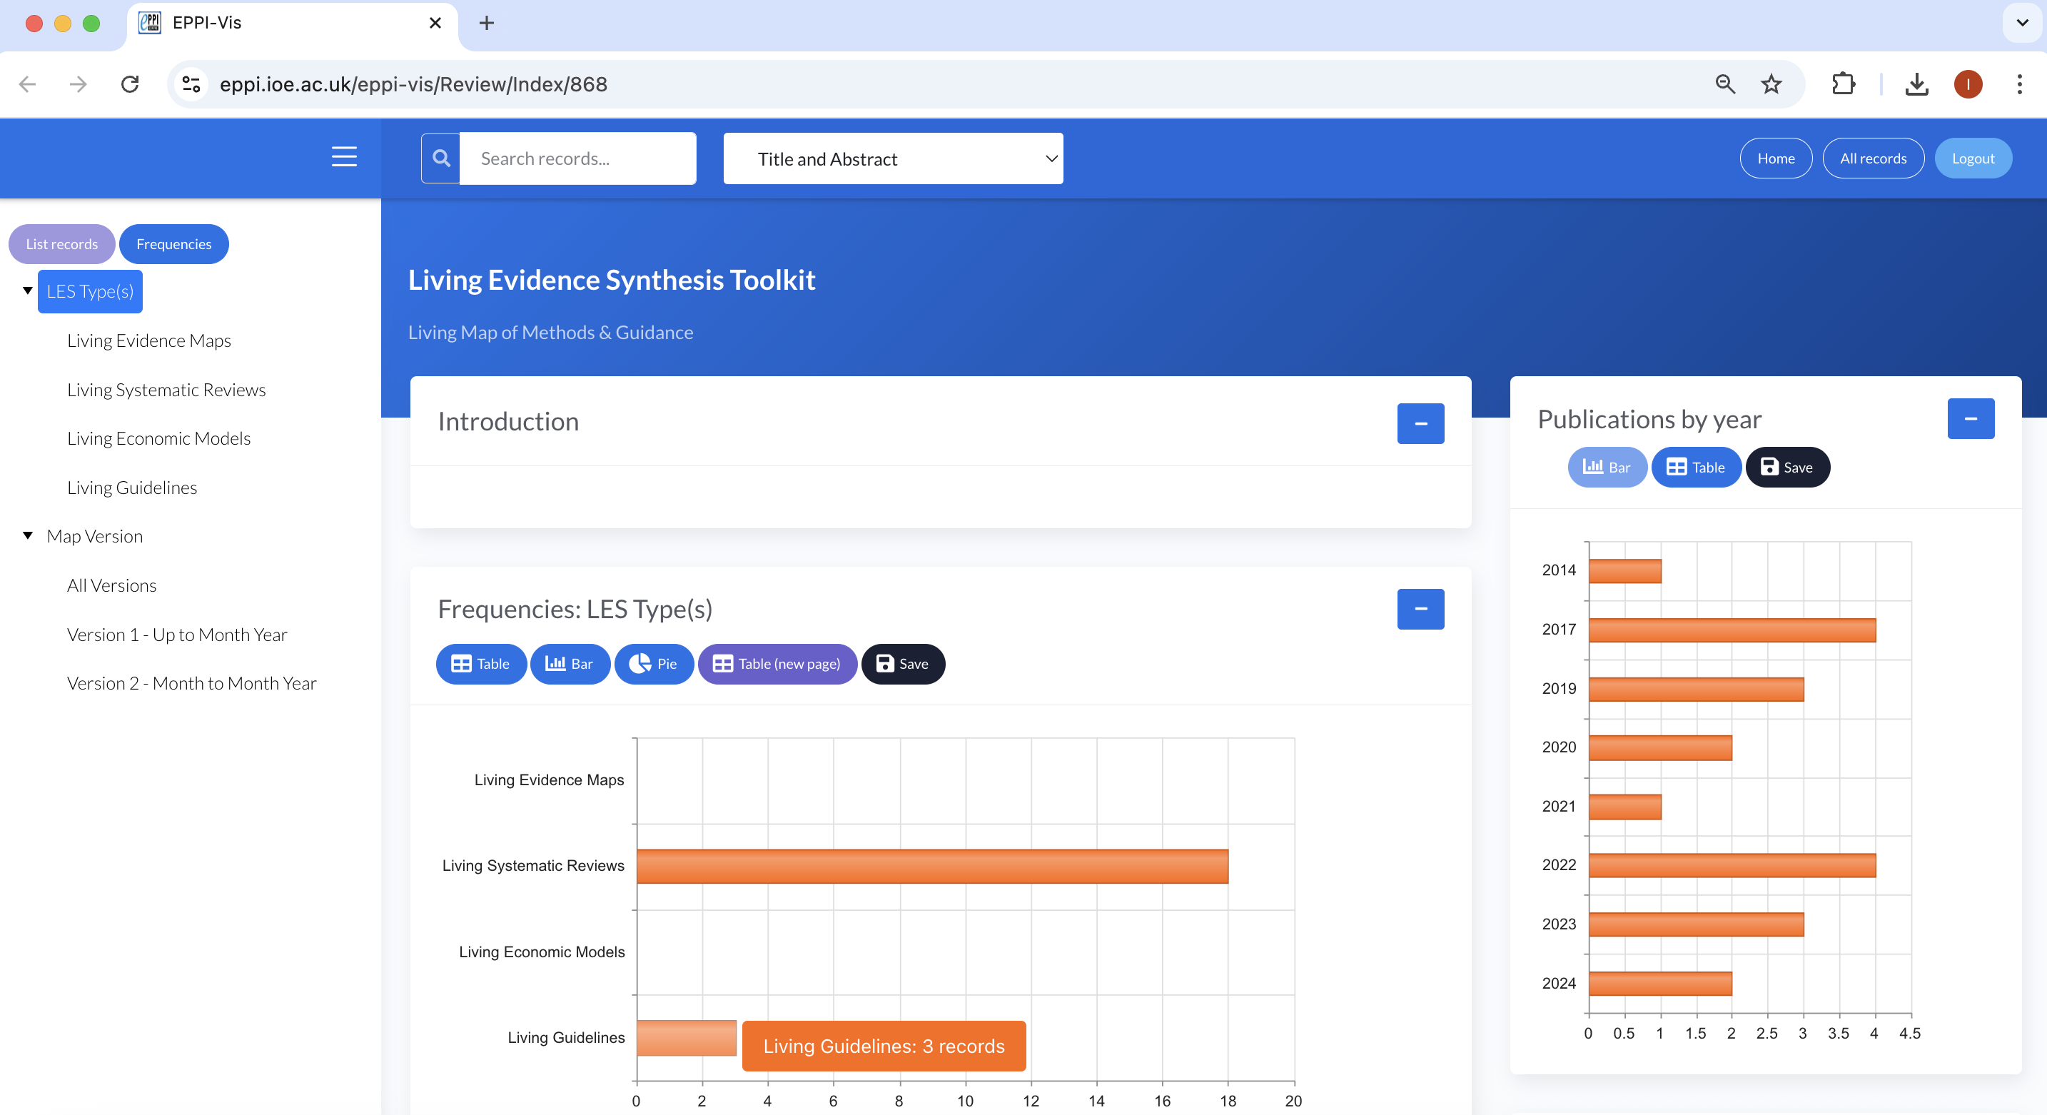Open the browser downloads icon
Image resolution: width=2047 pixels, height=1115 pixels.
tap(1916, 84)
